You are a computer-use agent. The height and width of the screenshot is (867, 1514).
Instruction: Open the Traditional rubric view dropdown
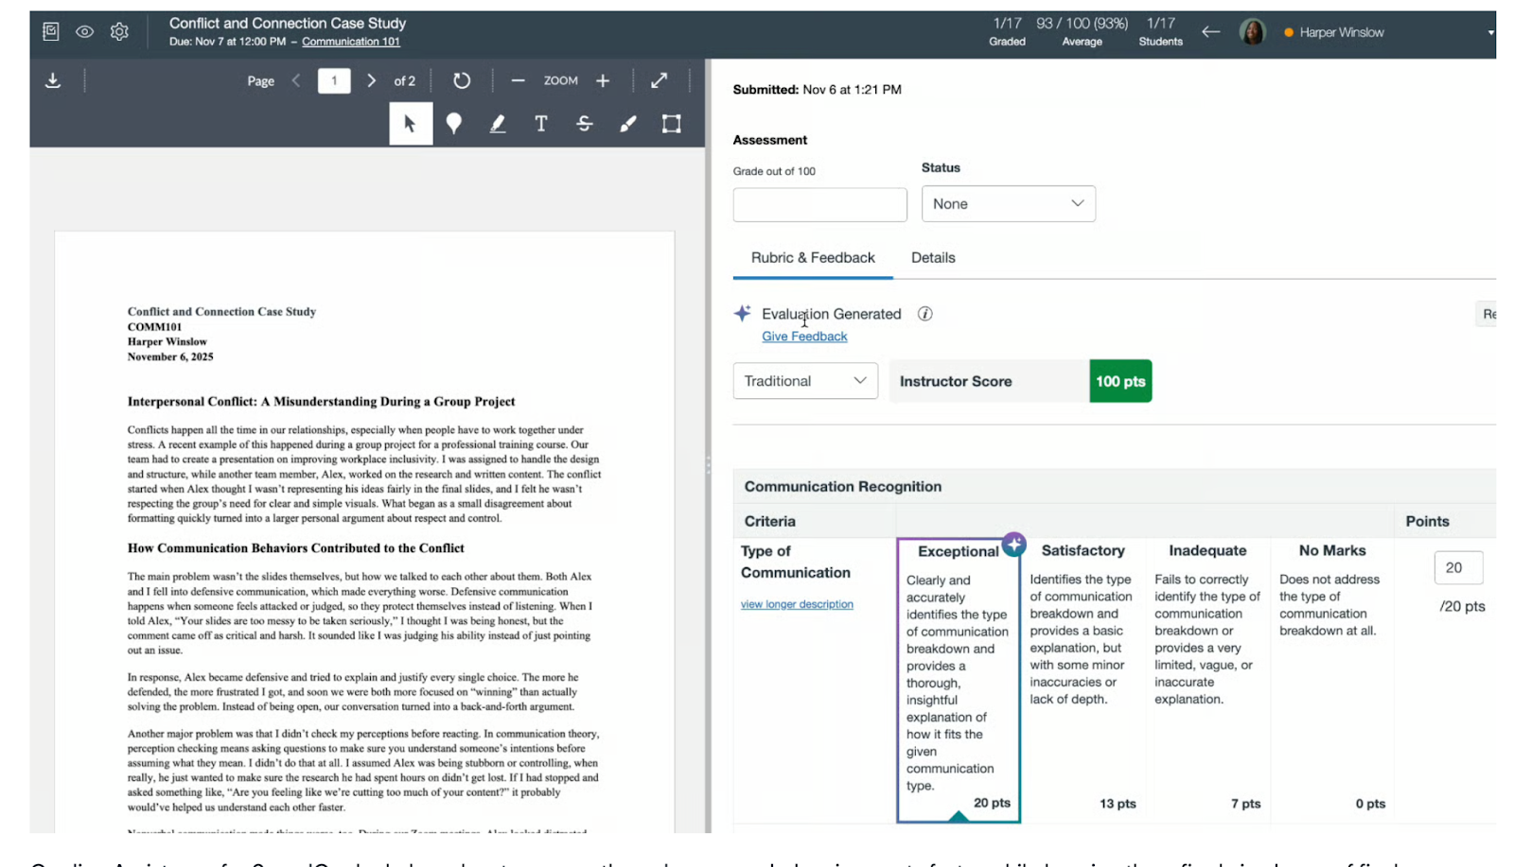click(x=804, y=381)
